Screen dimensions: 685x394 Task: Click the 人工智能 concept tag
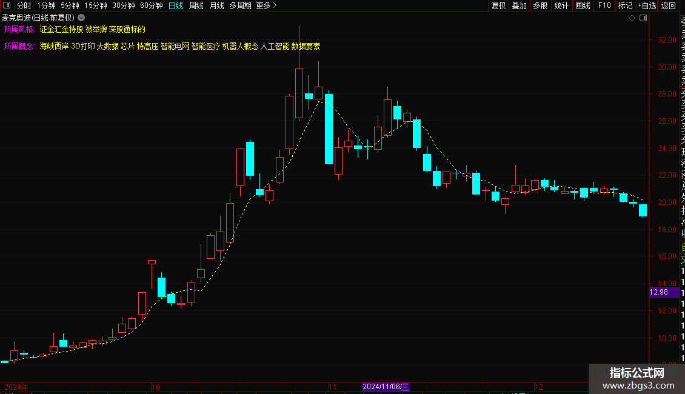click(x=275, y=46)
